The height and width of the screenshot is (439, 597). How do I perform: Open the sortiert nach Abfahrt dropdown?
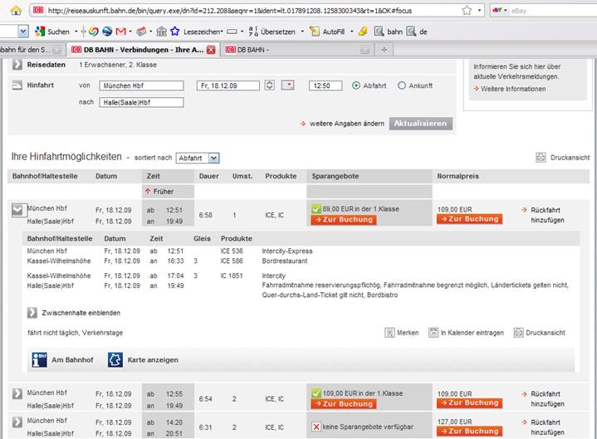pyautogui.click(x=198, y=158)
